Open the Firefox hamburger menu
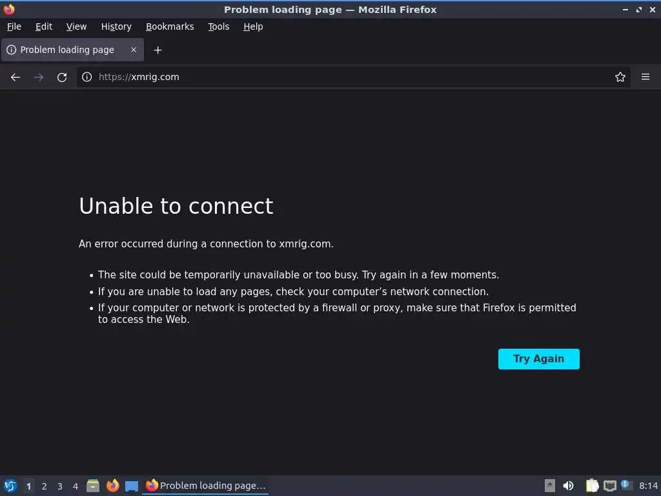The width and height of the screenshot is (661, 496). 645,77
